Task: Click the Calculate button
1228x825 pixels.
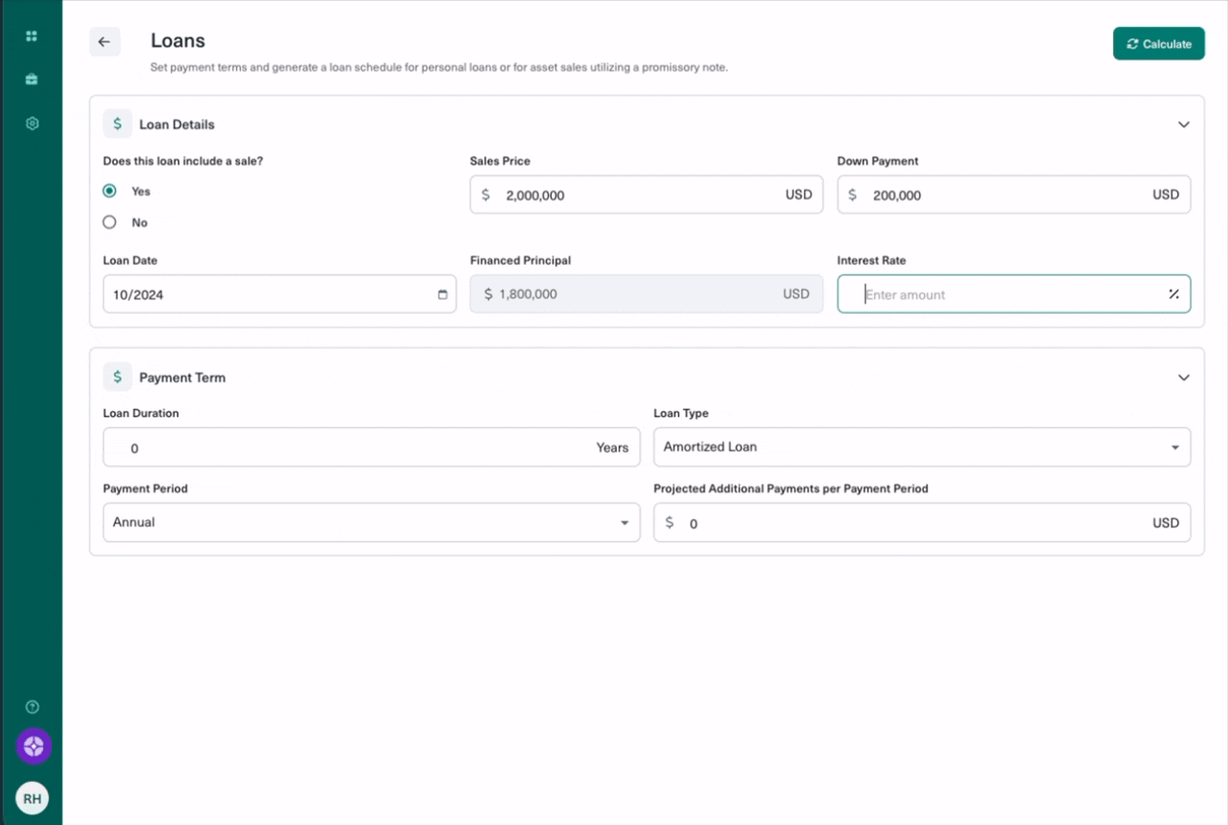Action: (x=1158, y=44)
